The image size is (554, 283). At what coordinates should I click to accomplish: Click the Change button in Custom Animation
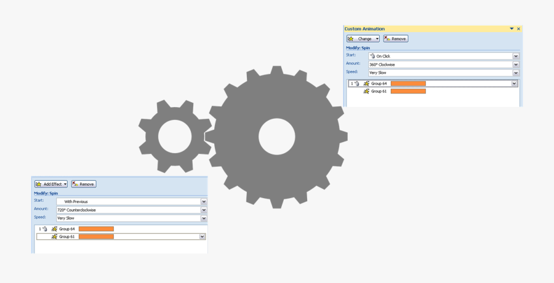click(363, 39)
